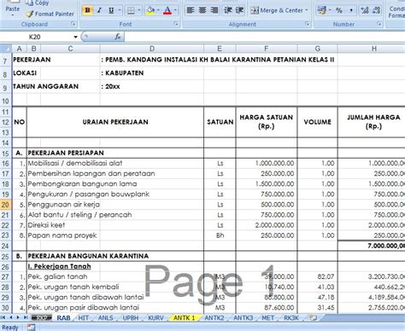
Task: Open the Merge & Center dropdown arrow
Action: 307,10
